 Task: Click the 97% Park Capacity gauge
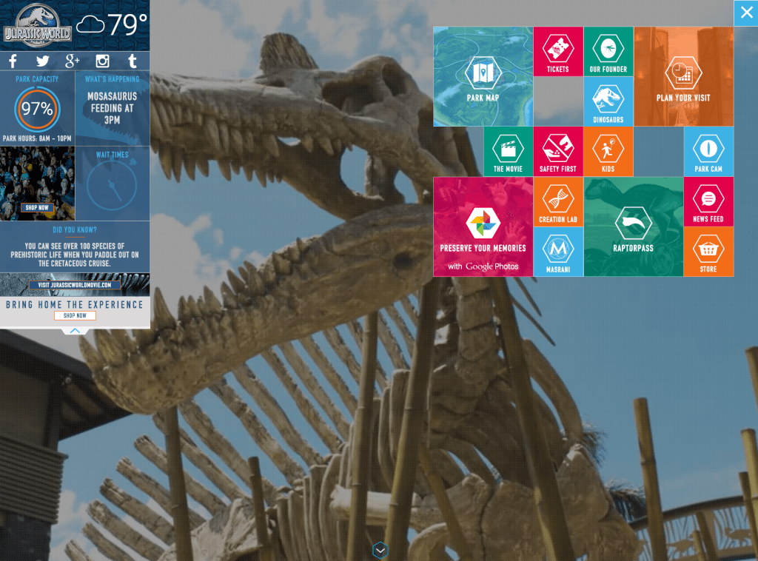point(37,110)
